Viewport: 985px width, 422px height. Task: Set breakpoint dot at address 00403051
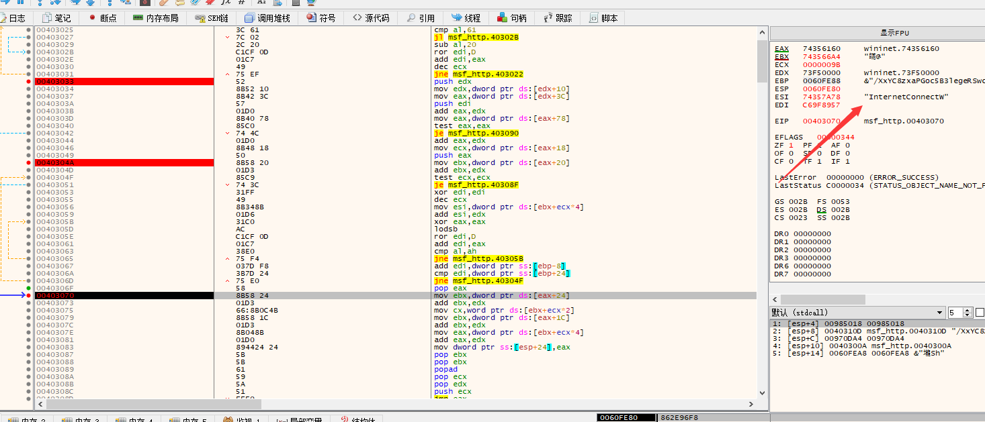point(28,185)
